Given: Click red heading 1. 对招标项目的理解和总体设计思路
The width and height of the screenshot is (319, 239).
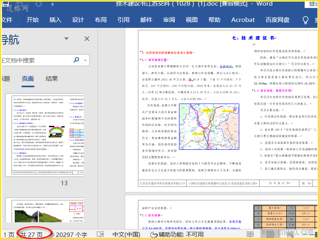Looking at the screenshot, I should point(167,53).
